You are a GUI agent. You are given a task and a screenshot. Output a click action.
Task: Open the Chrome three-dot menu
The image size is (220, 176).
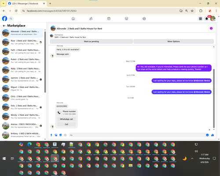click(x=216, y=11)
